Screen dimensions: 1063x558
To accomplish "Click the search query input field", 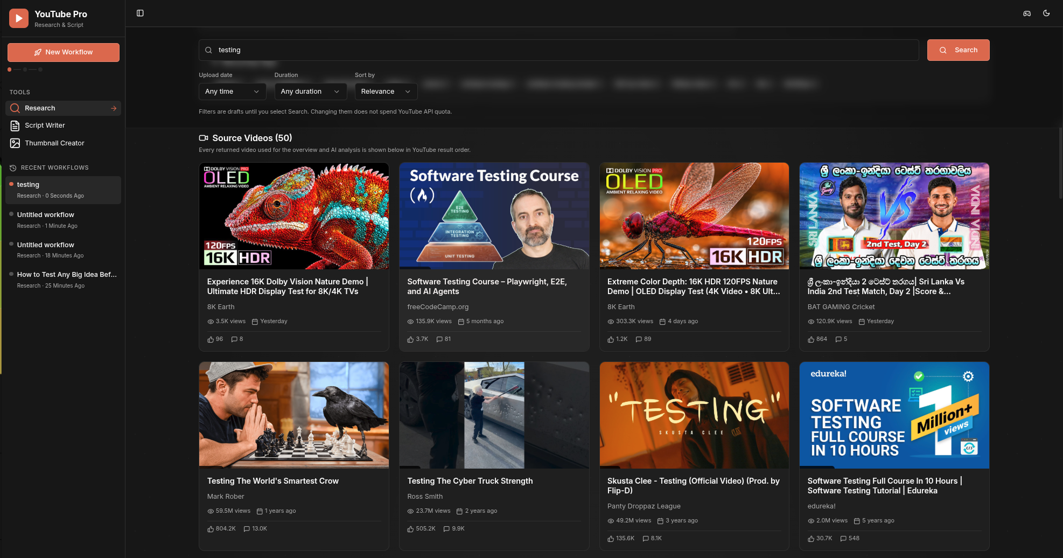I will (x=558, y=50).
